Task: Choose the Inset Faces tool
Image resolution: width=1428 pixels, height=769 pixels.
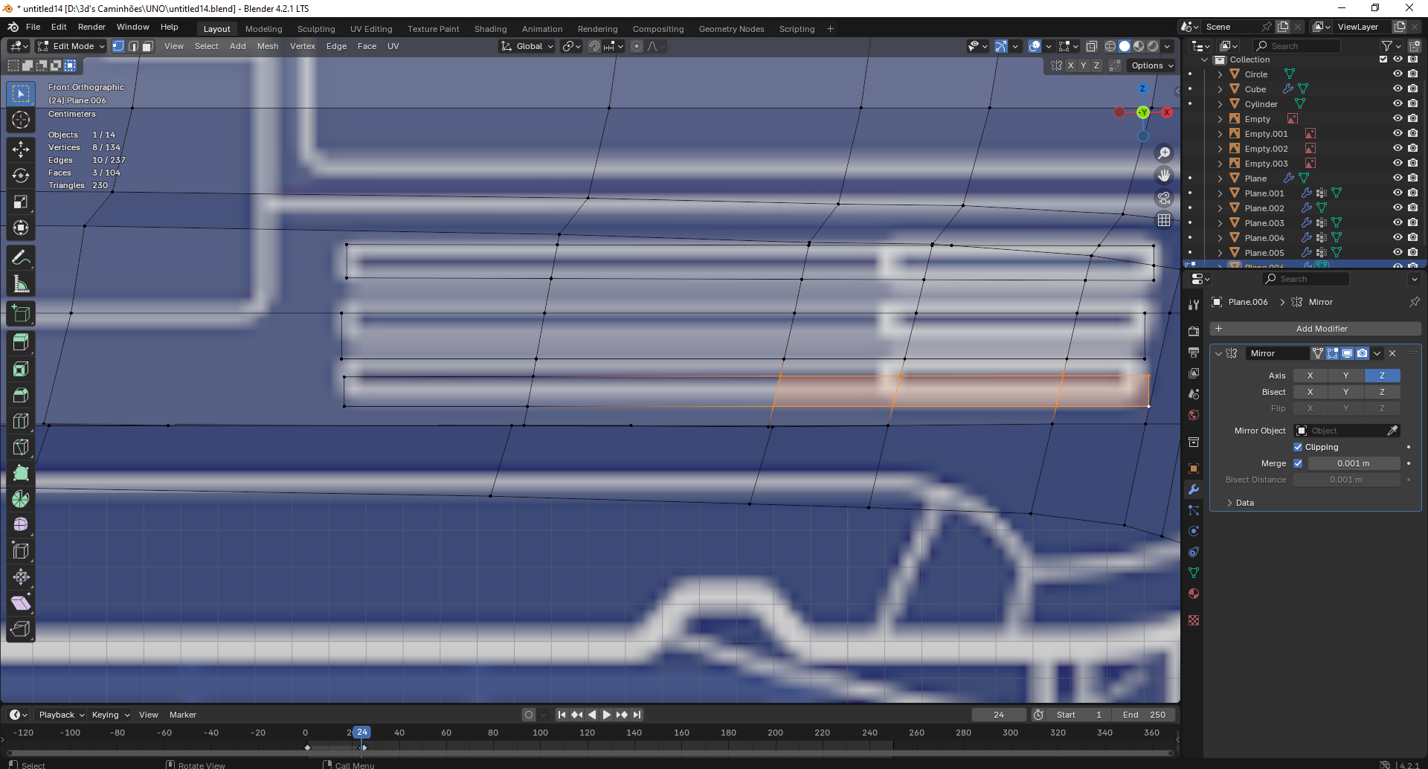Action: coord(21,369)
